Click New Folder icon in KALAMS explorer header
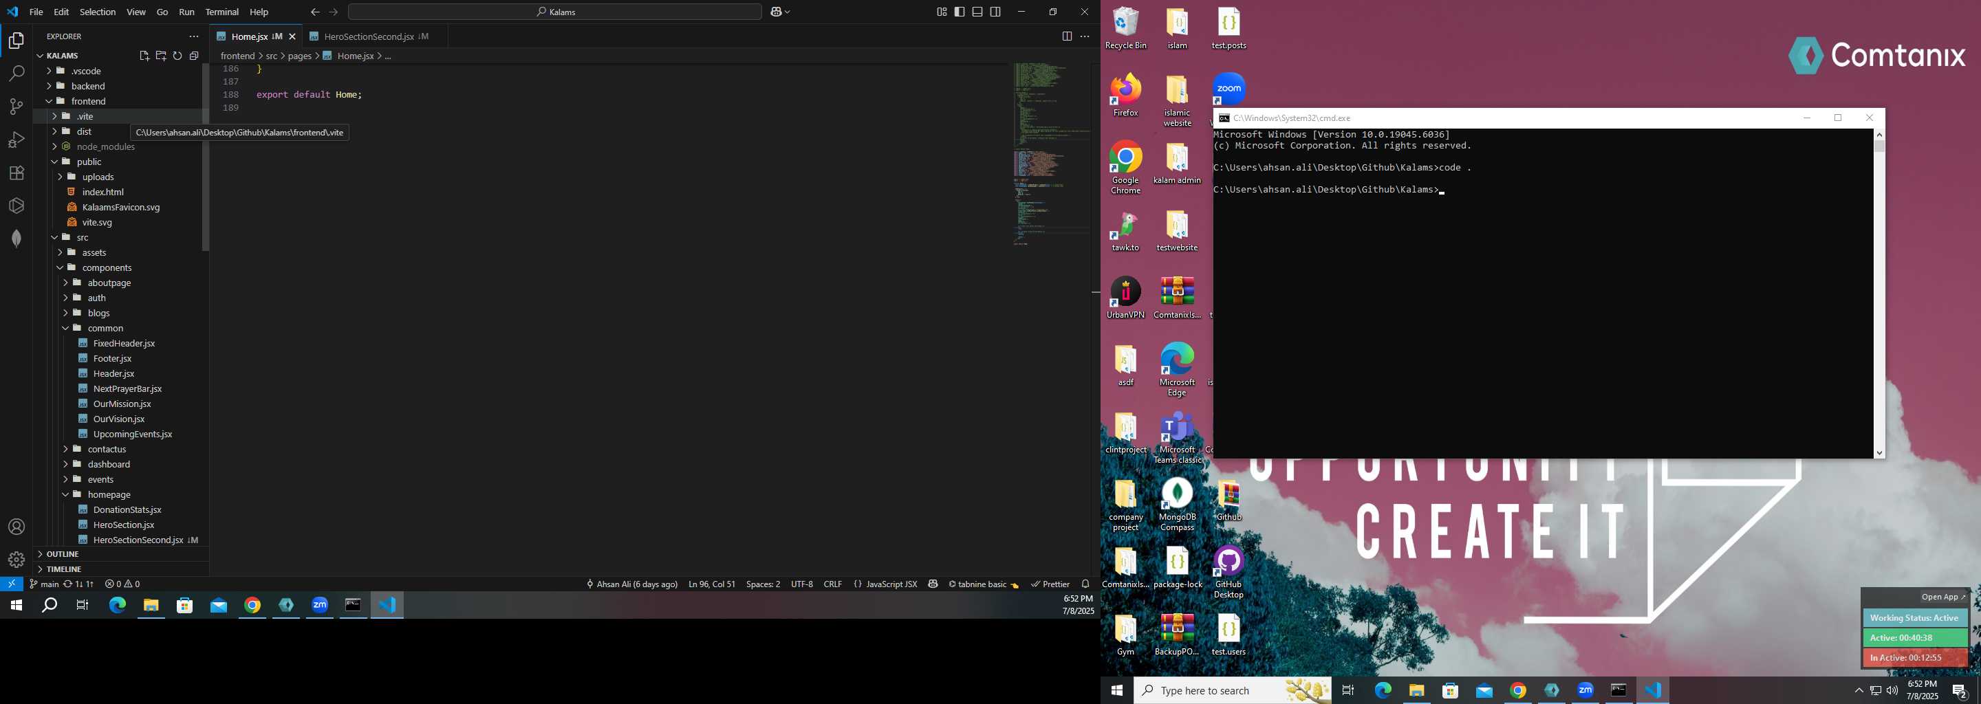1981x704 pixels. click(161, 55)
